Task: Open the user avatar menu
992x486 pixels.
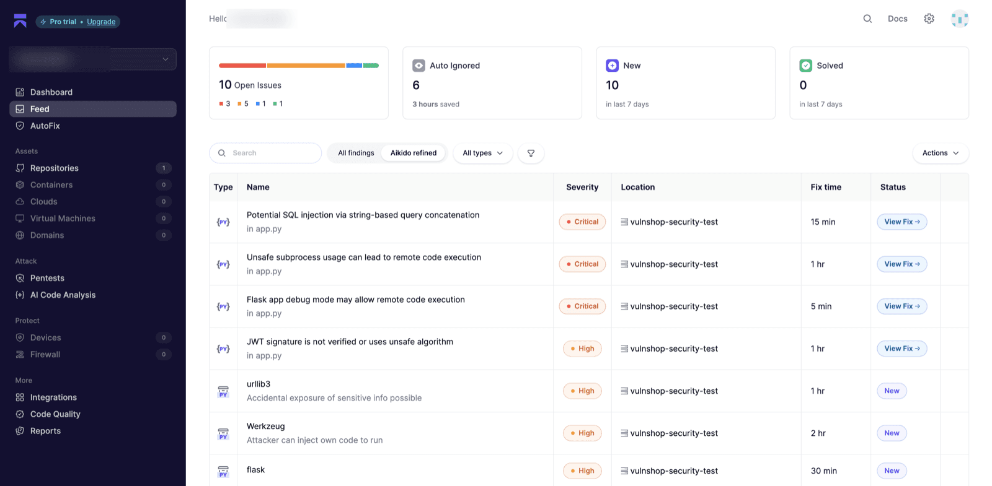Action: pos(960,19)
